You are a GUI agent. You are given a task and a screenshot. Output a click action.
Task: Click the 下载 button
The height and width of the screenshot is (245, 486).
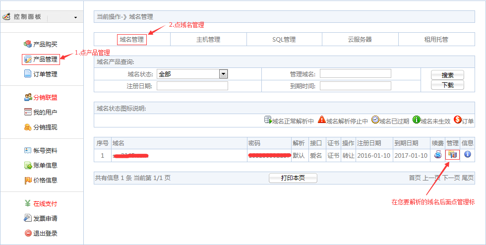(447, 85)
